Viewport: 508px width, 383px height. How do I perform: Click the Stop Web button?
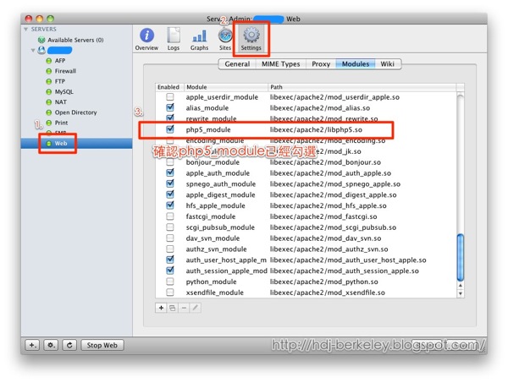[102, 345]
